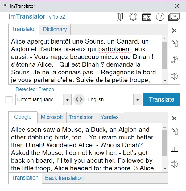186x191 pixels.
Task: Expand the Detect language dropdown
Action: click(x=67, y=100)
